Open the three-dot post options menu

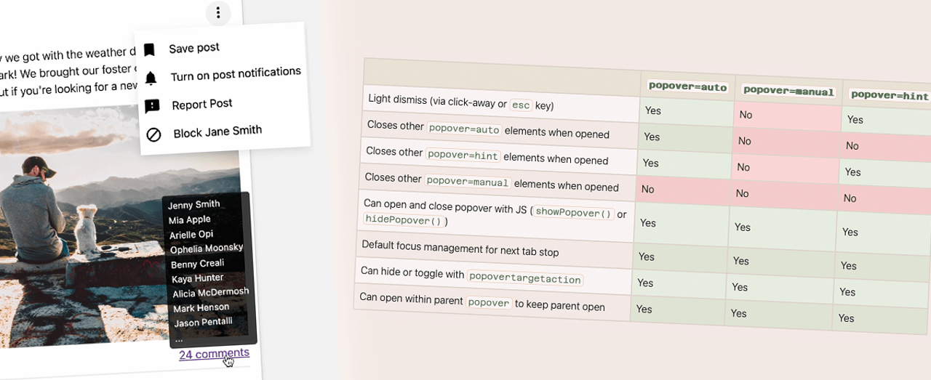tap(217, 12)
